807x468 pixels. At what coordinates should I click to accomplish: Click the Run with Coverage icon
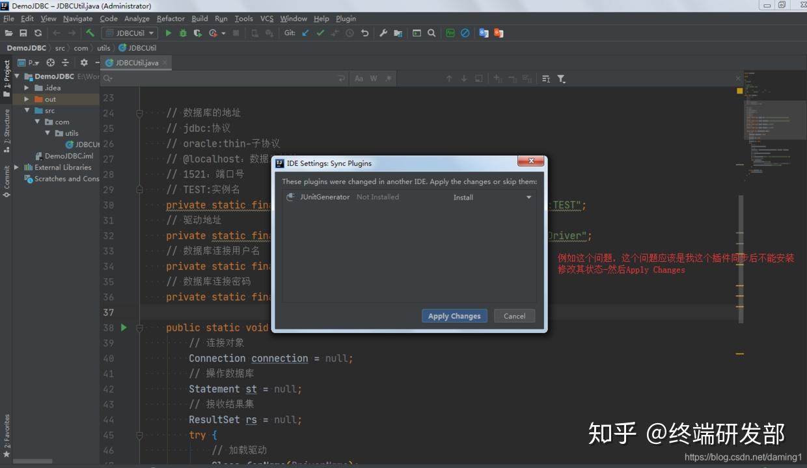point(197,33)
